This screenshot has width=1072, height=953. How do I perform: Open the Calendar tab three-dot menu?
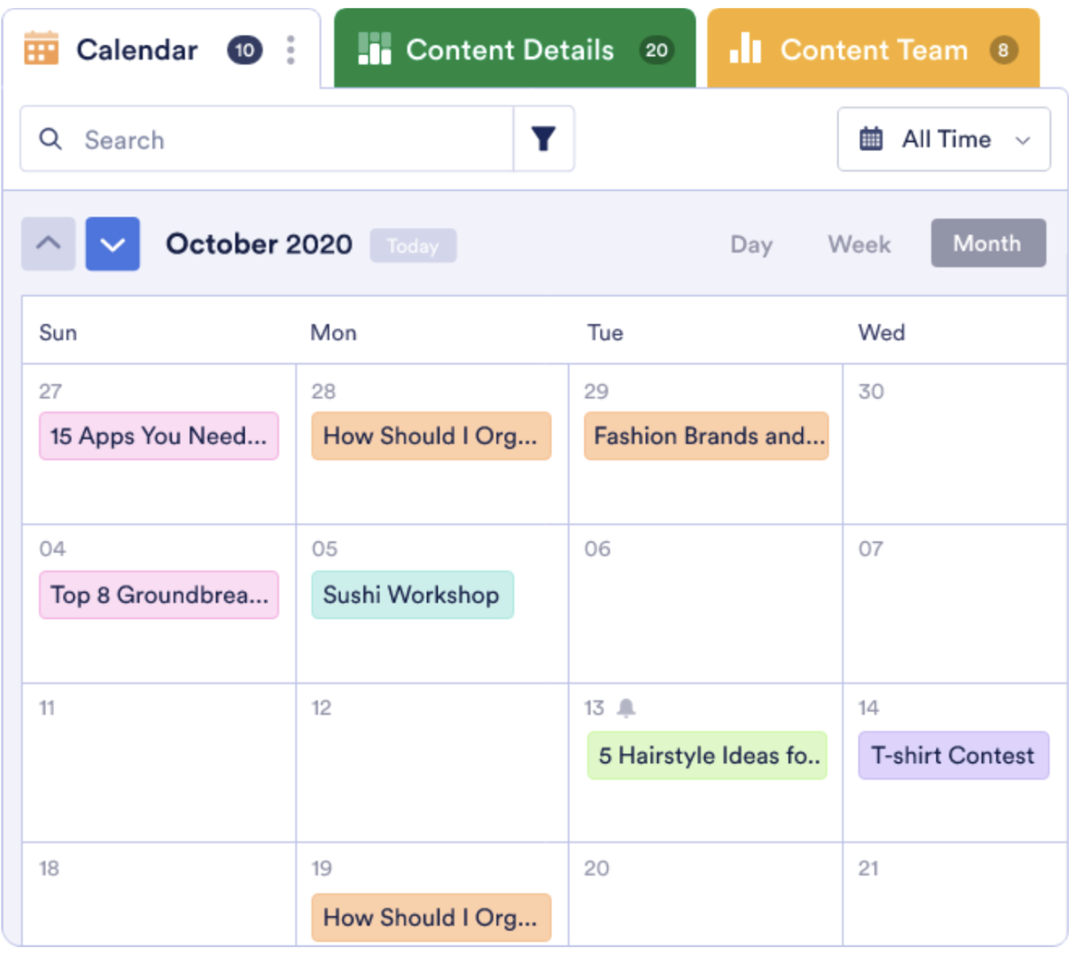pyautogui.click(x=291, y=50)
